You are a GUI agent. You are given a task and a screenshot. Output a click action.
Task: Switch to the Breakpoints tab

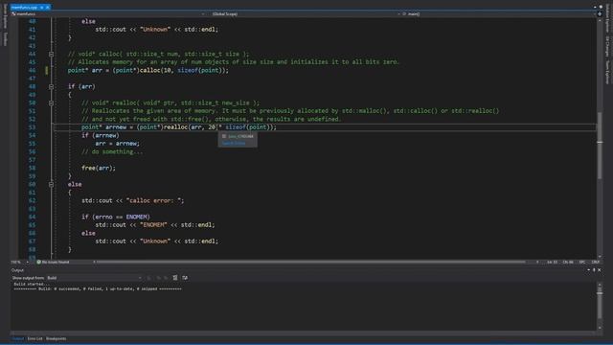pyautogui.click(x=57, y=338)
